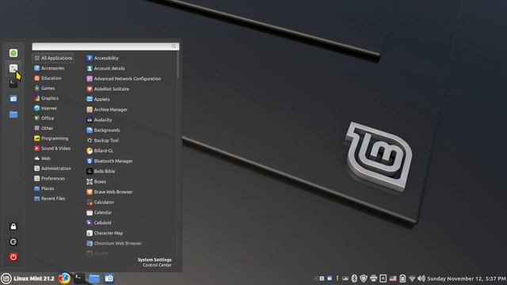
Task: Launch Boxes
Action: (x=97, y=181)
